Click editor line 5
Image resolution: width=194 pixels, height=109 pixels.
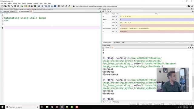[52, 28]
